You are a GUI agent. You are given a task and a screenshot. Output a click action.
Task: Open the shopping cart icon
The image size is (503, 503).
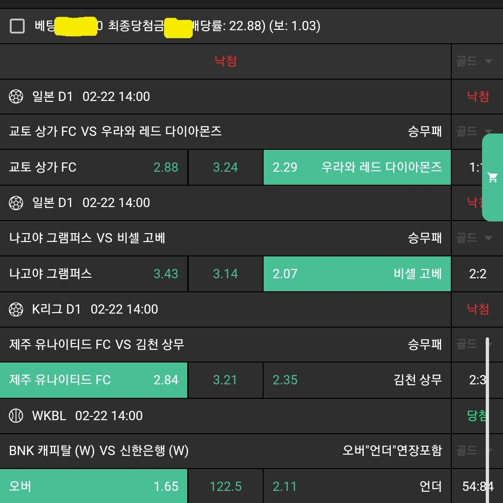(x=493, y=177)
